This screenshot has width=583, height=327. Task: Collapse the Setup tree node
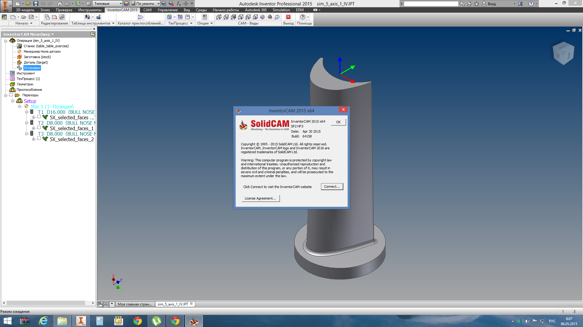point(12,101)
